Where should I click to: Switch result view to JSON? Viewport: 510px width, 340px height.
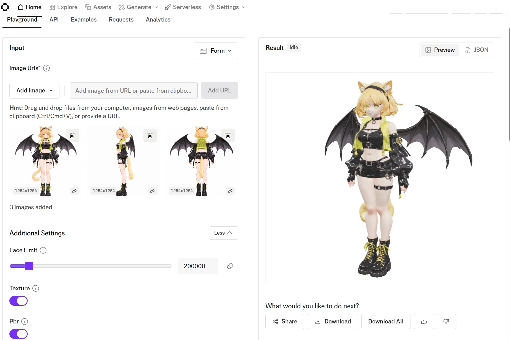(477, 50)
